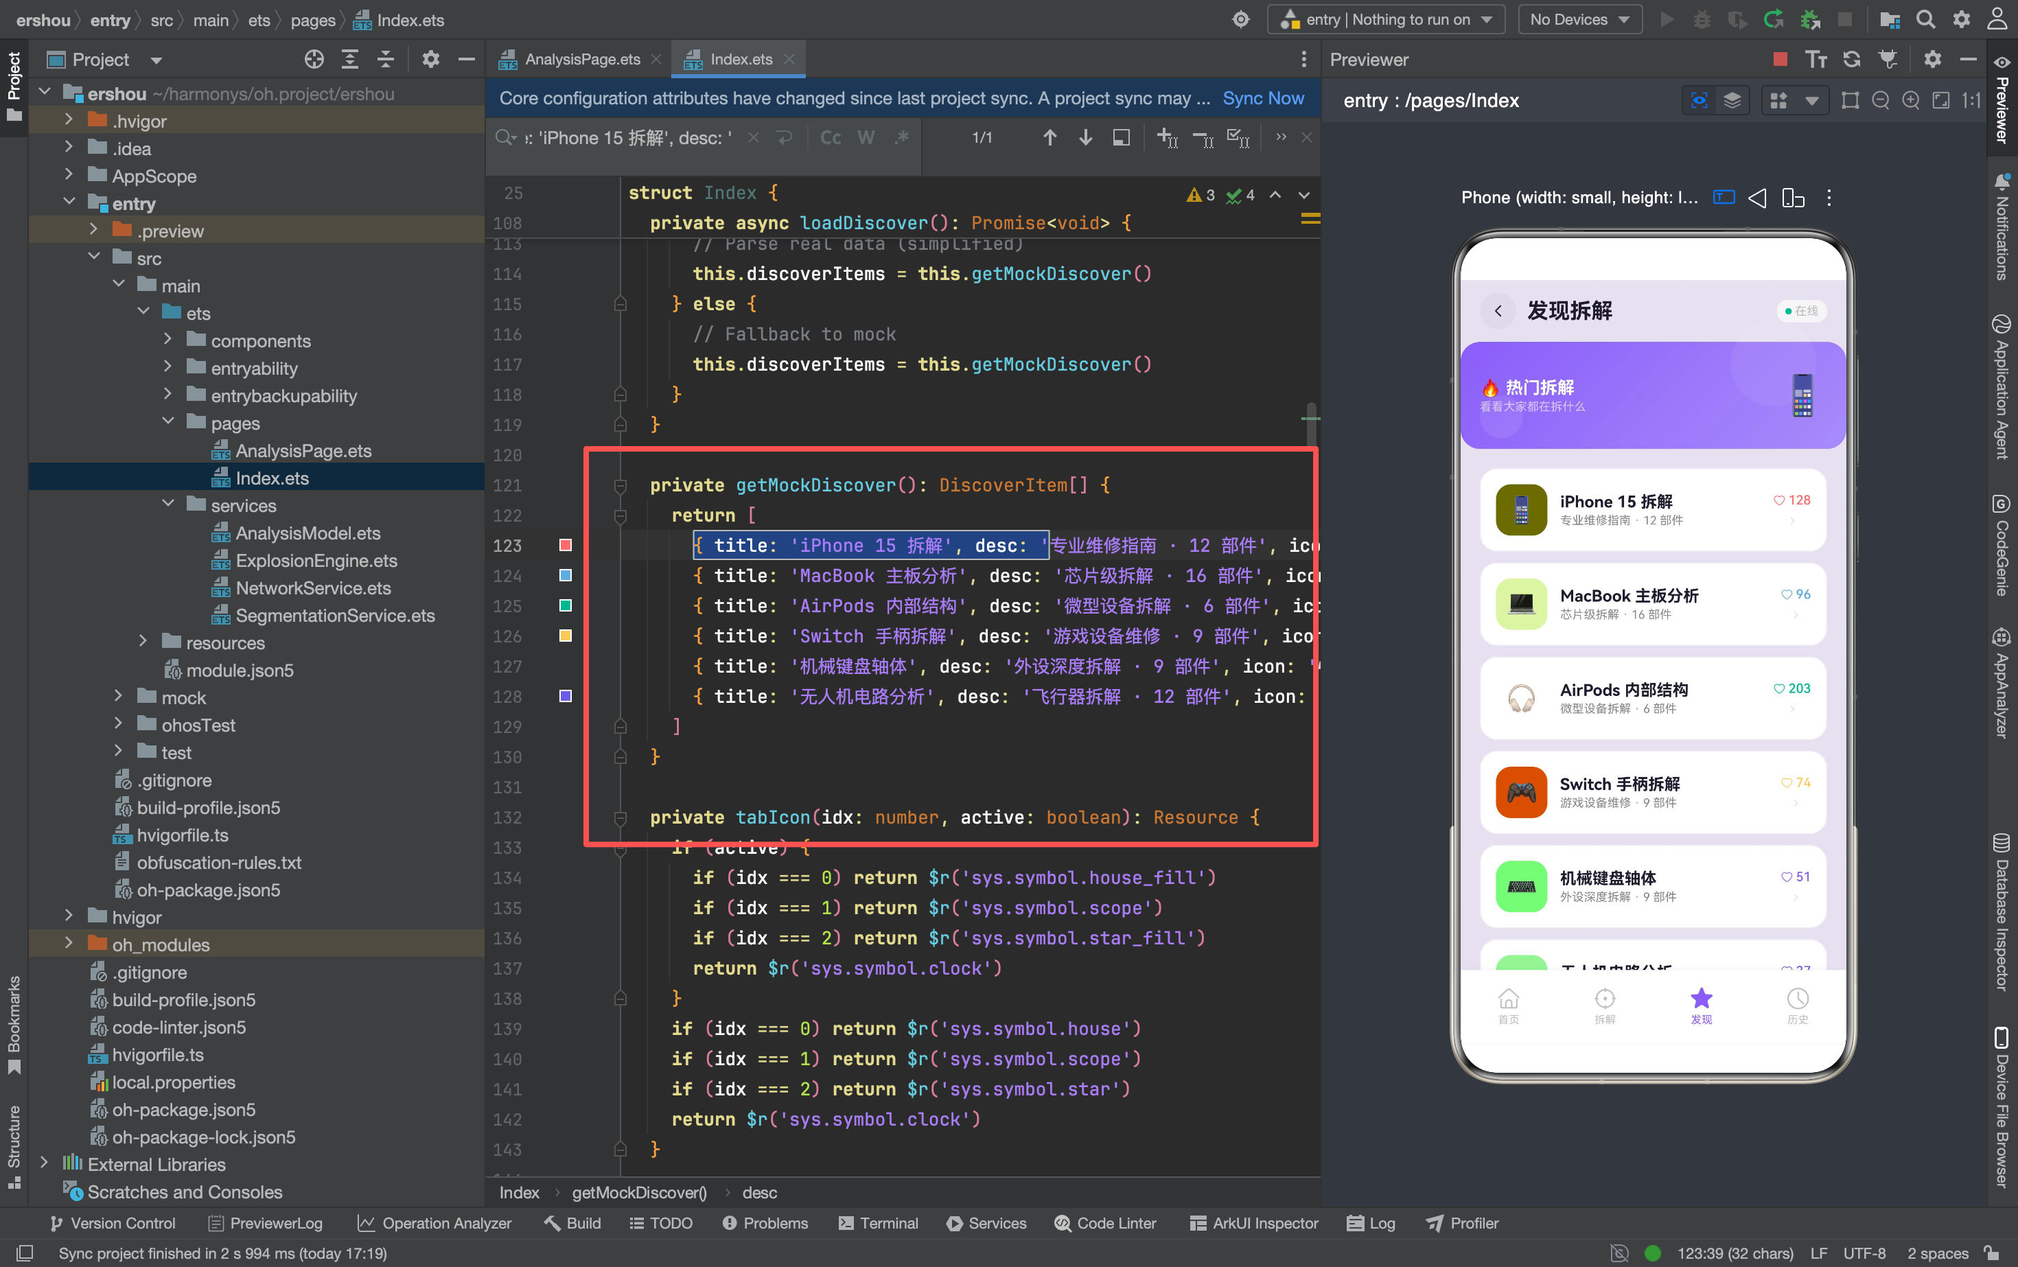Image resolution: width=2018 pixels, height=1267 pixels.
Task: Click the red color swatch on line 123
Action: pyautogui.click(x=566, y=546)
